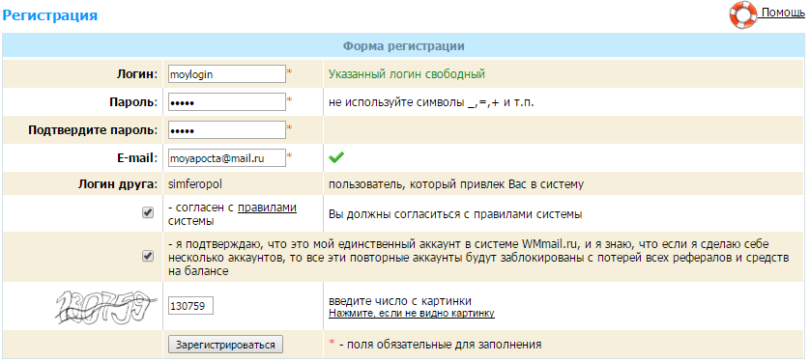This screenshot has width=810, height=361.
Task: Click the Зарегистрироваться button
Action: click(226, 345)
